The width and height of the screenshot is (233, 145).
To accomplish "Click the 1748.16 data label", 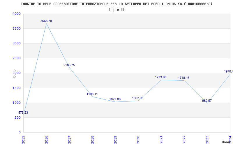I will point(184,78).
